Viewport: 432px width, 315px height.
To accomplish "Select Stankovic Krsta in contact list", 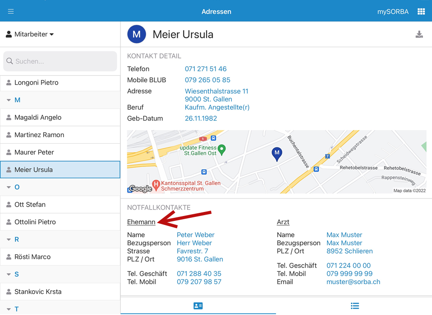I will click(x=38, y=292).
